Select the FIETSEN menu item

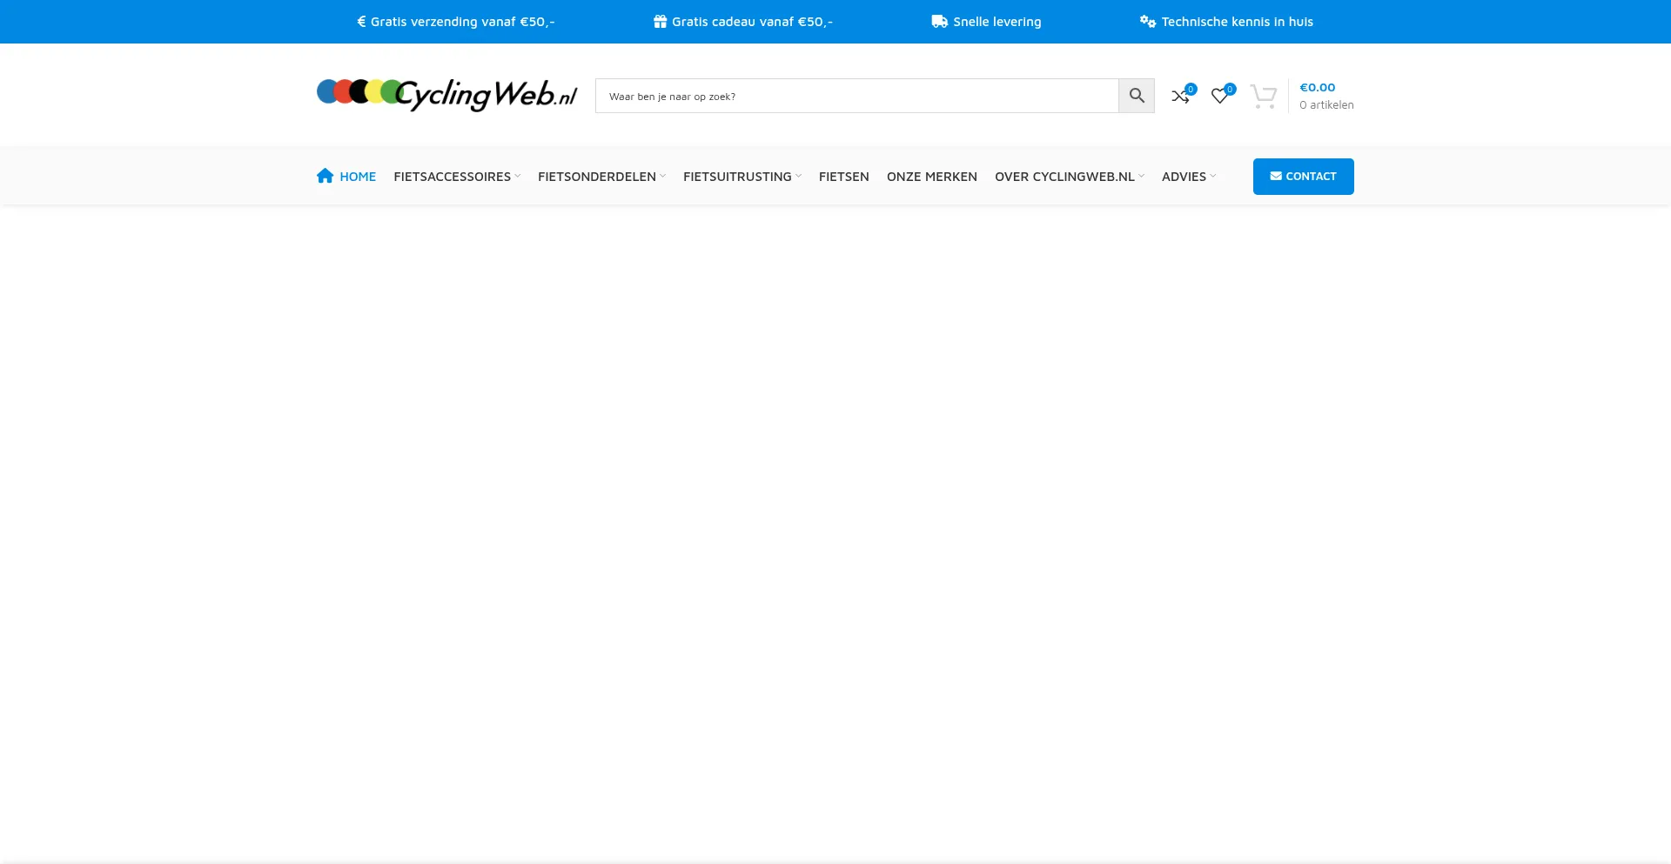pyautogui.click(x=843, y=176)
